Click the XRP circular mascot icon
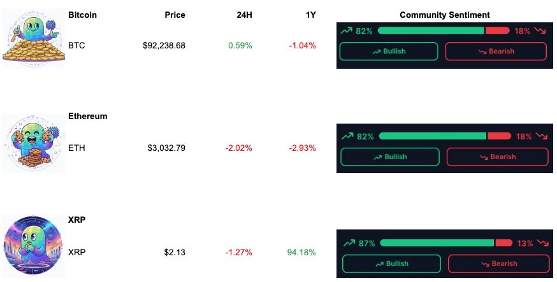 pyautogui.click(x=34, y=246)
